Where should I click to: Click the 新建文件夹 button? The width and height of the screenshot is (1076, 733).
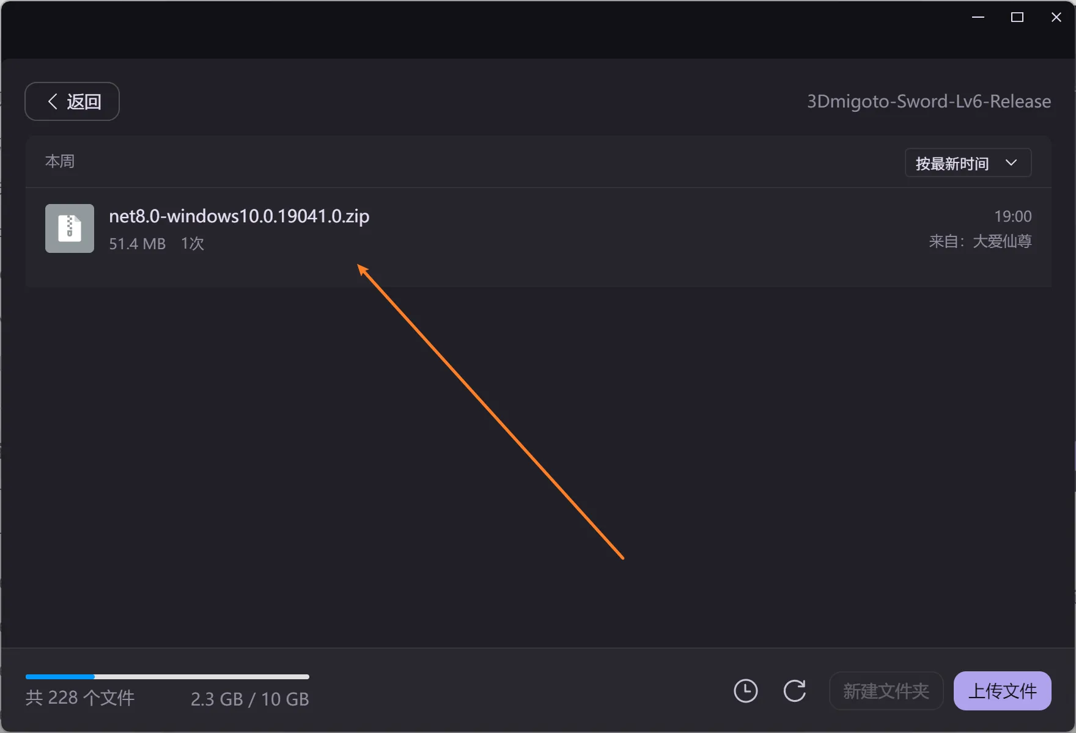coord(885,691)
